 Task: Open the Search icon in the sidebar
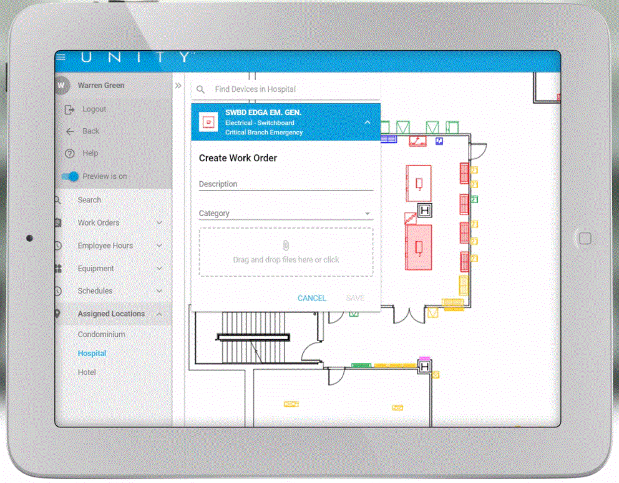pyautogui.click(x=57, y=199)
